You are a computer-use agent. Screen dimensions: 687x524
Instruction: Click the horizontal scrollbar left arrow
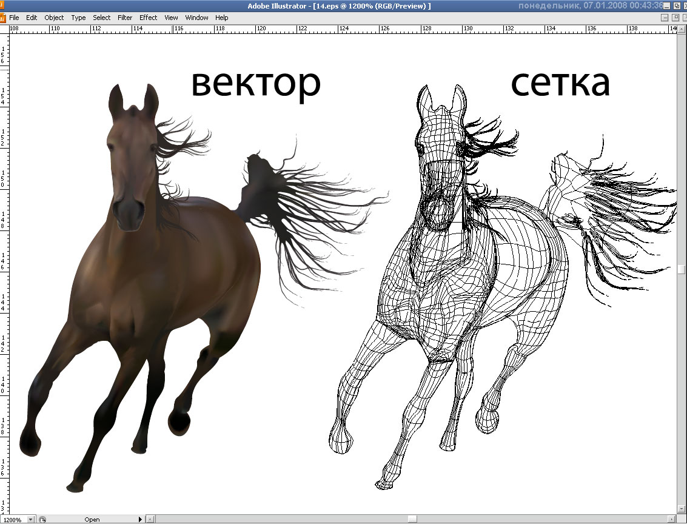click(x=150, y=520)
